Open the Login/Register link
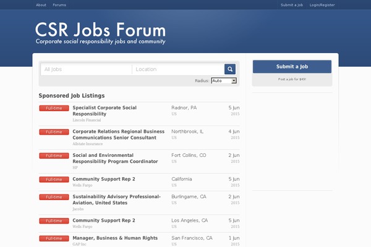Viewport: 371px width, 247px height. pyautogui.click(x=322, y=5)
